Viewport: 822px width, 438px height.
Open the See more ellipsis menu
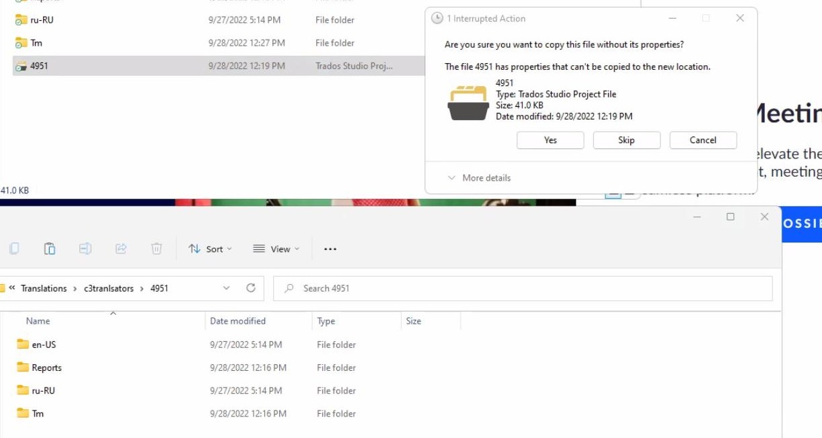pyautogui.click(x=330, y=249)
